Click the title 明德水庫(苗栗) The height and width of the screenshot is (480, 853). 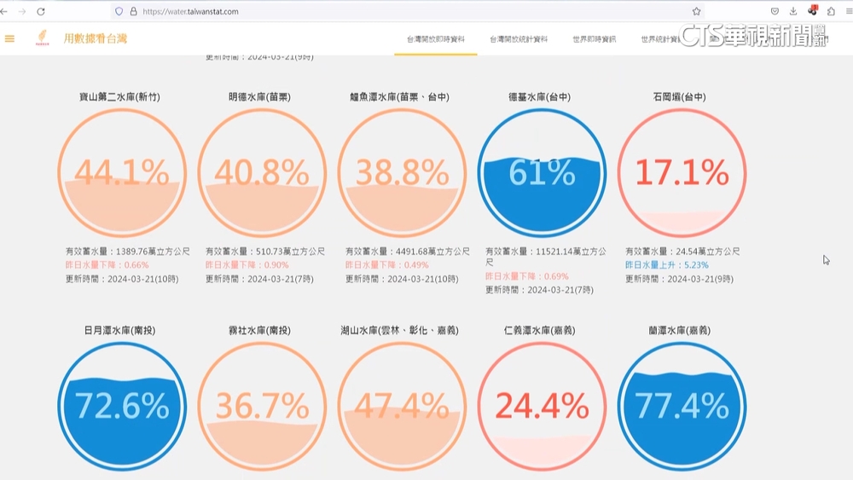point(259,96)
